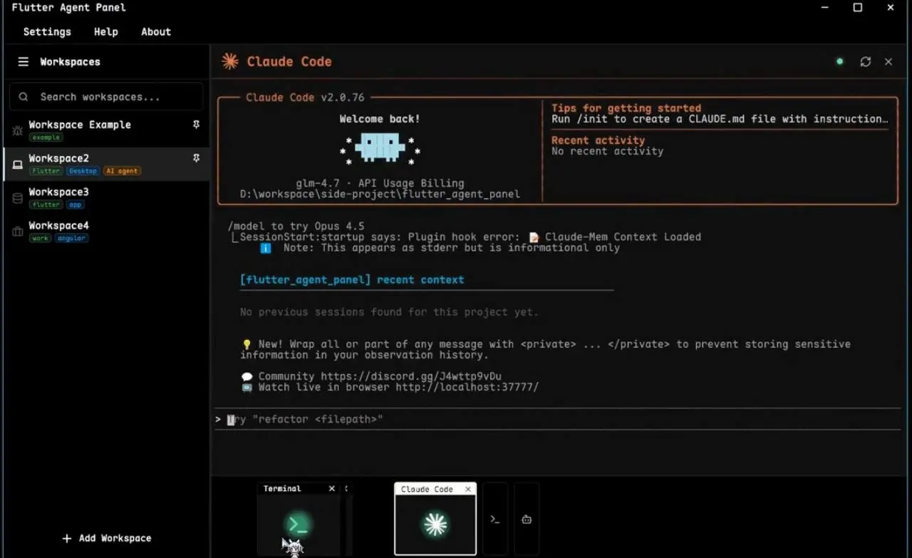
Task: Click the 'flutter' tag under Workspace3
Action: click(46, 205)
